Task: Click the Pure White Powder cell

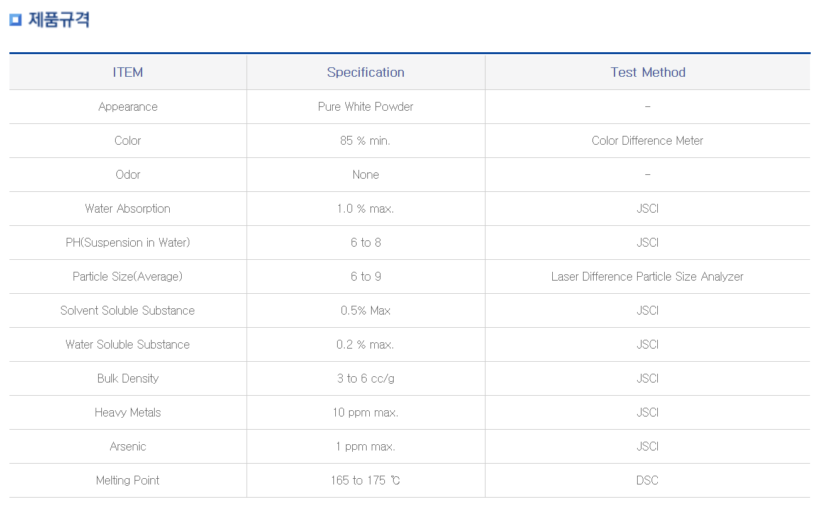Action: point(365,107)
